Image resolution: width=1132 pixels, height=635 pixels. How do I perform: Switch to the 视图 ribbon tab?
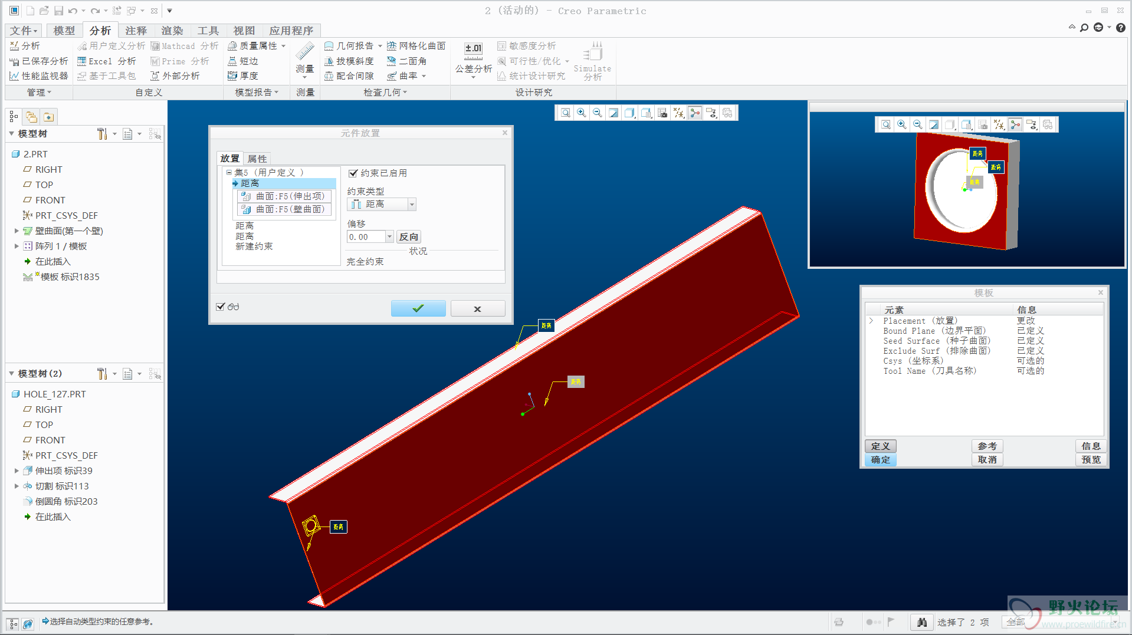pyautogui.click(x=244, y=31)
